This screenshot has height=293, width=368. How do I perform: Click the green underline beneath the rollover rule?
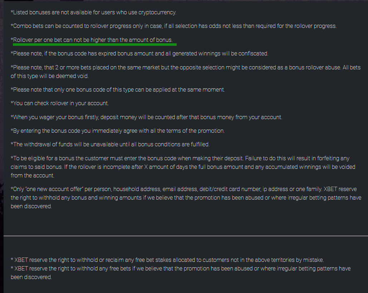click(94, 44)
